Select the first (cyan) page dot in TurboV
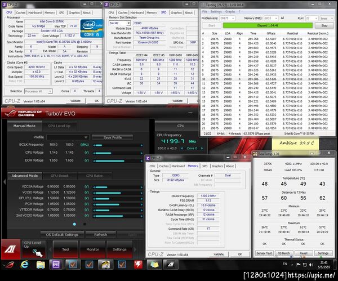 (x=74, y=224)
